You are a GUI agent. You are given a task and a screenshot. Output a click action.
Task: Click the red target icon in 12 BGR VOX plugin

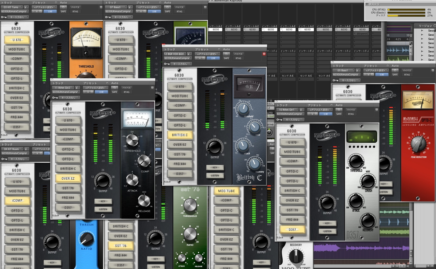click(x=264, y=54)
